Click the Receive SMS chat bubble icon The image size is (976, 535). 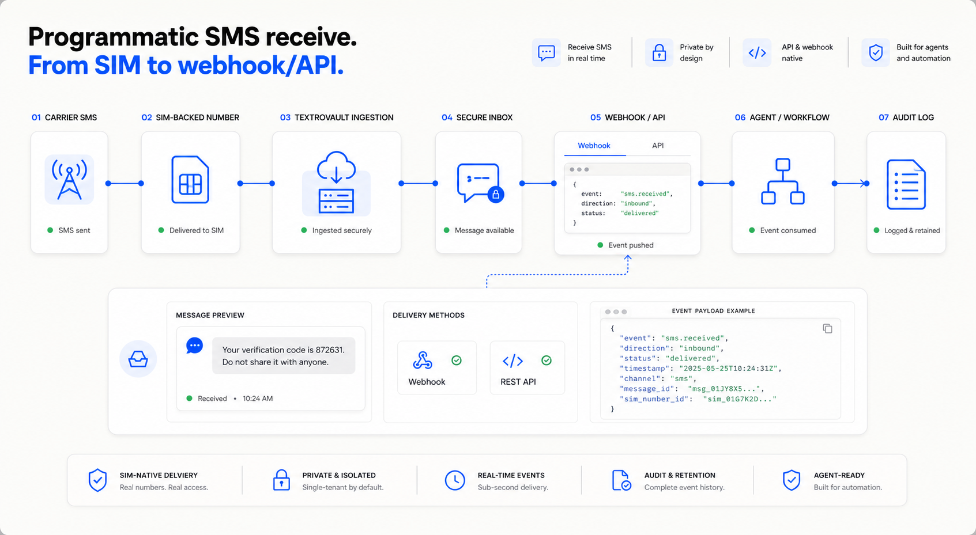546,53
